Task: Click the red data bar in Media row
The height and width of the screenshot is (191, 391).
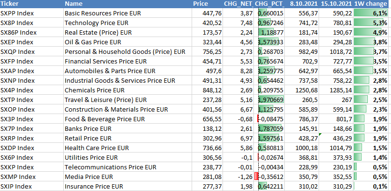Action: click(256, 177)
